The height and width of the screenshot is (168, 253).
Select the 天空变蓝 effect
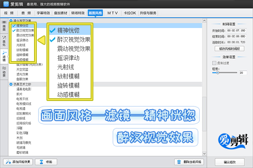coord(23,69)
